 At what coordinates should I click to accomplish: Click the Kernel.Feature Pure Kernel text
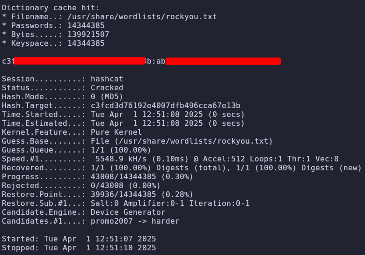pos(116,132)
